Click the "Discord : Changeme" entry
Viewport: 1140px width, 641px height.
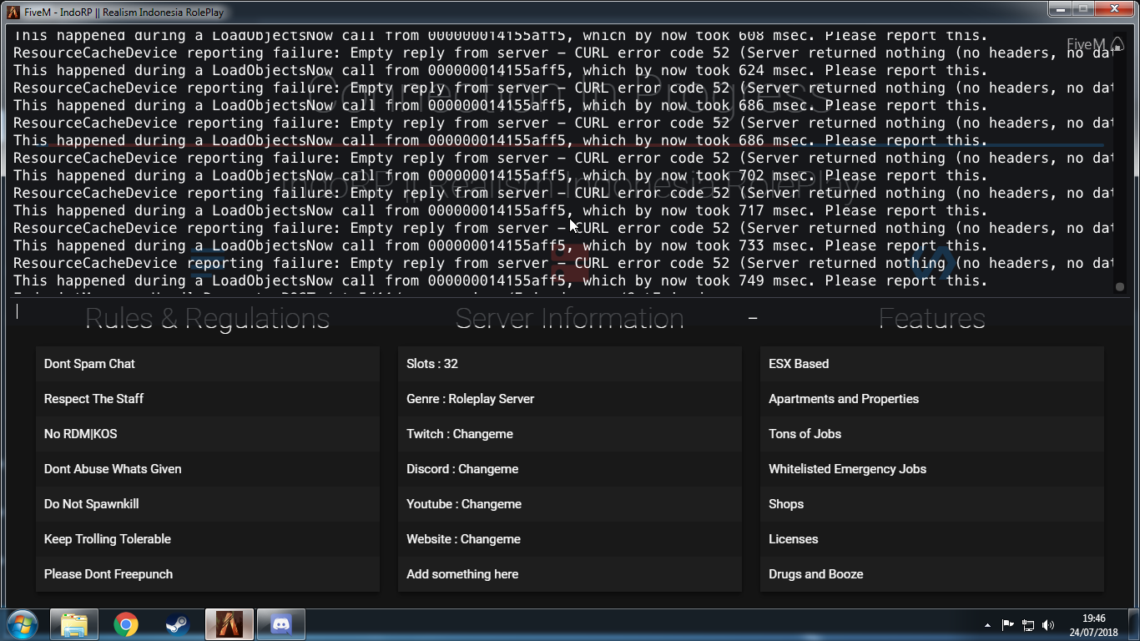point(570,469)
